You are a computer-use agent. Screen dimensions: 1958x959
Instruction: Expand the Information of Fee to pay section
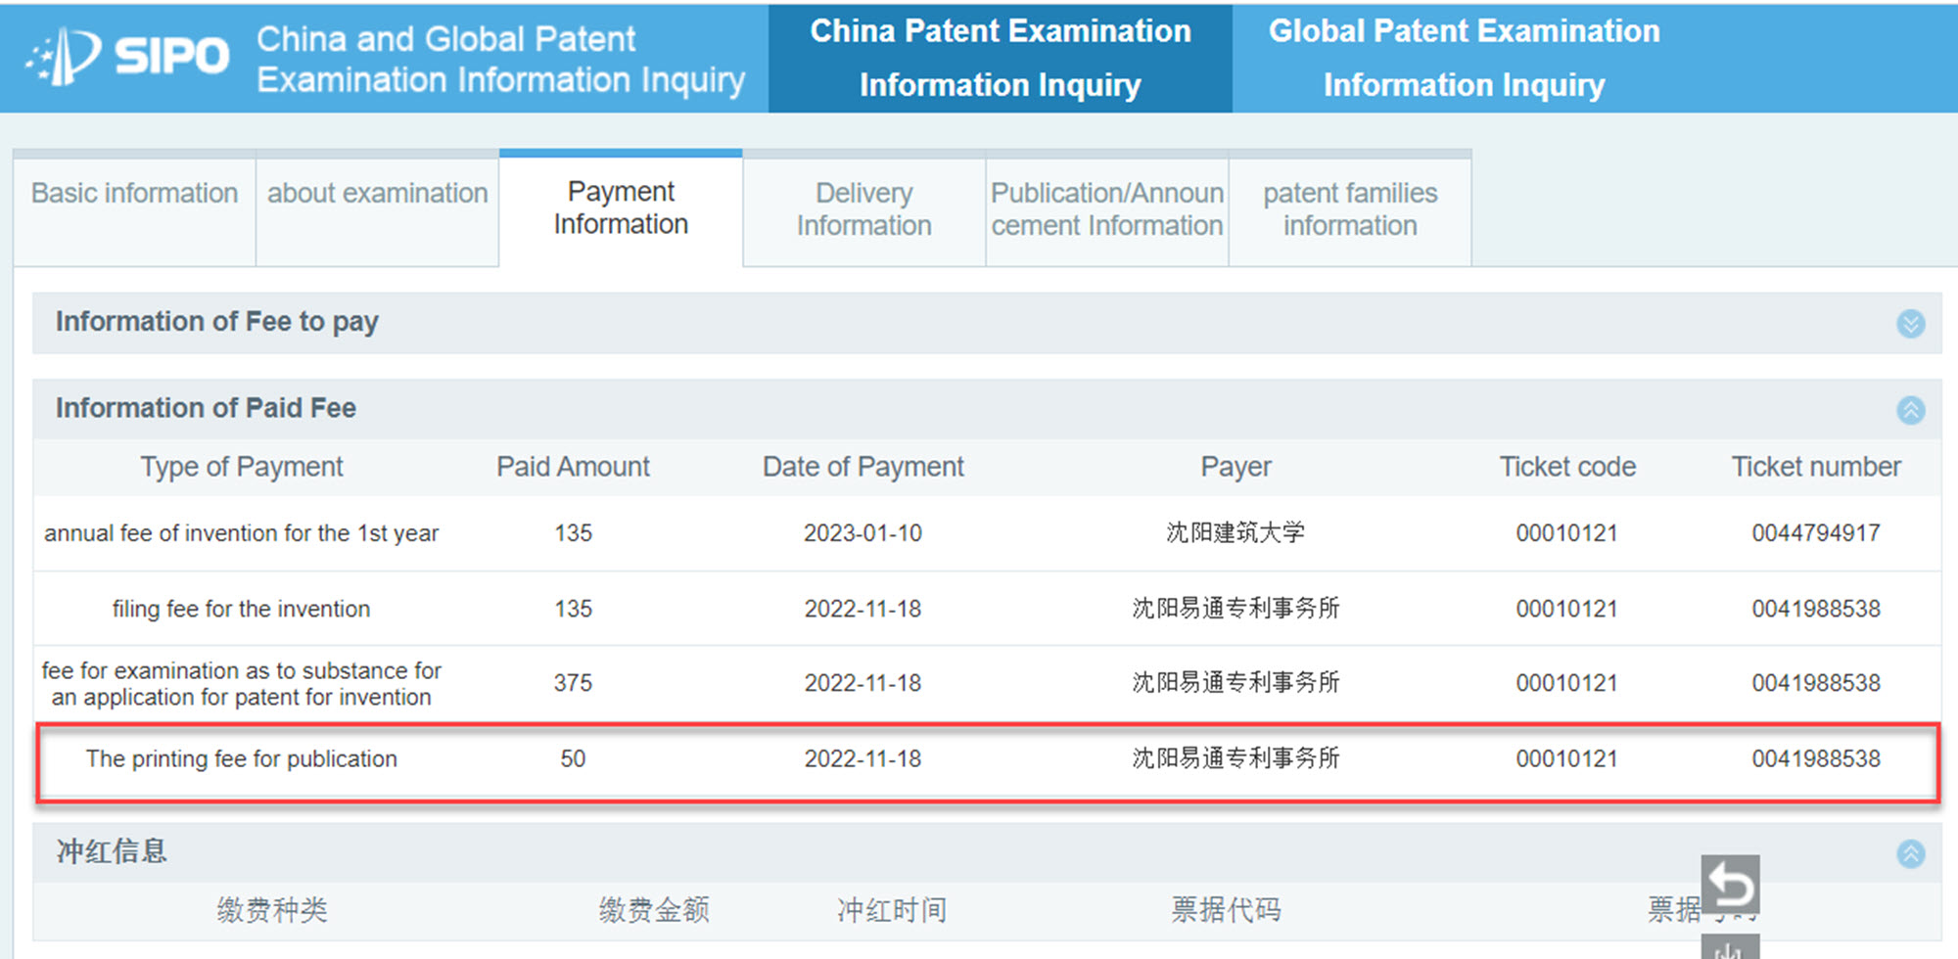(x=1910, y=324)
